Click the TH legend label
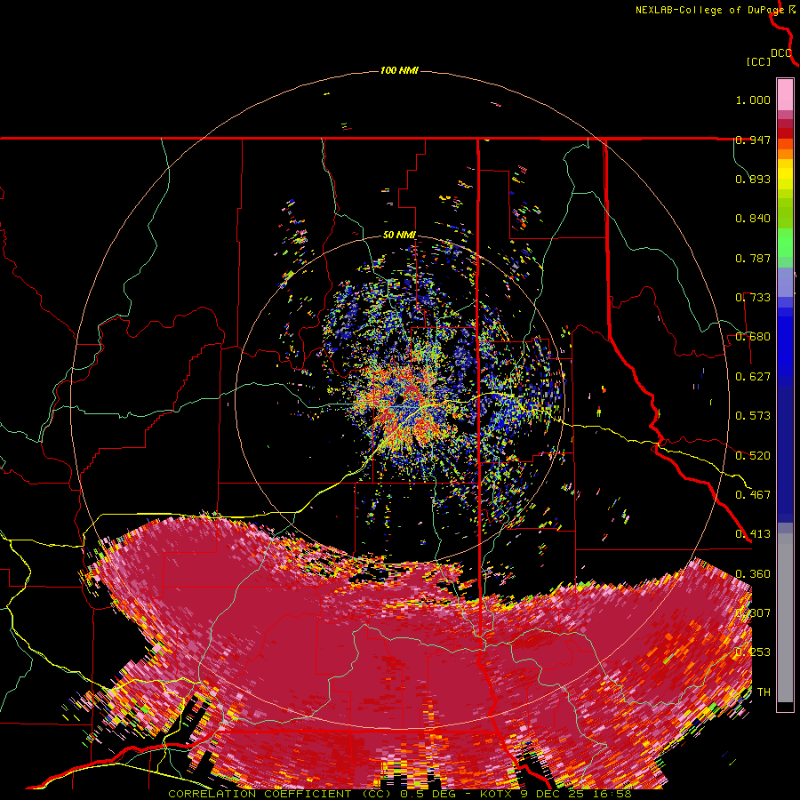 coord(764,692)
